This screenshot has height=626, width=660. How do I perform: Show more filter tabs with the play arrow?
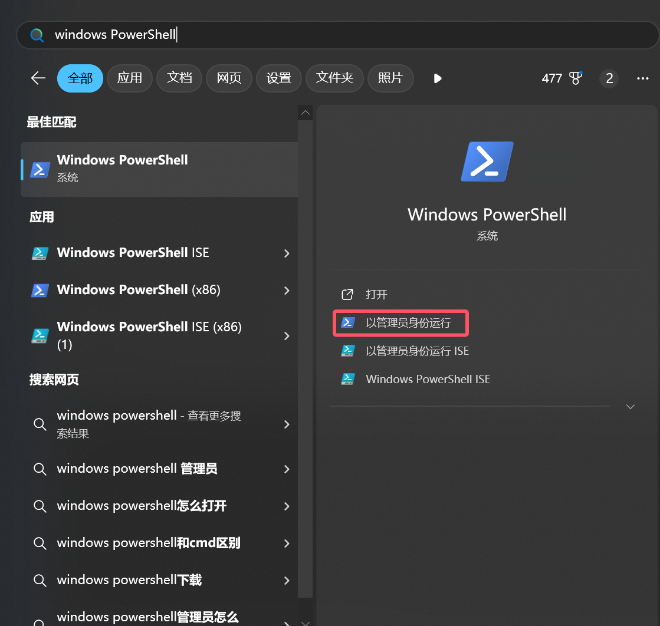tap(438, 78)
